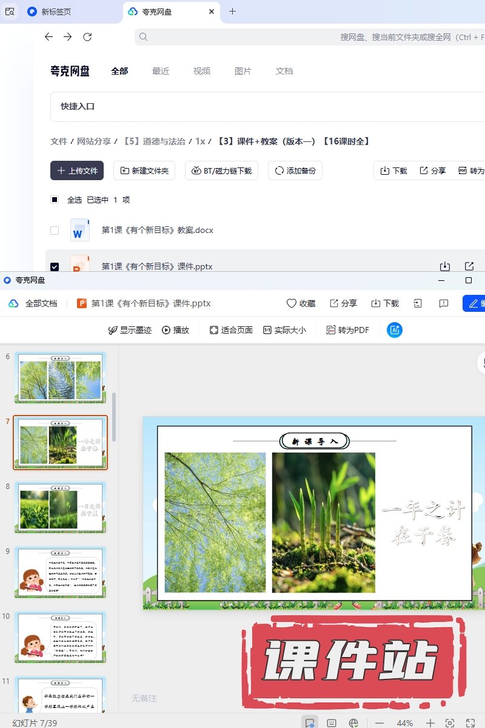This screenshot has height=728, width=485.
Task: Open 网站分享 in breadcrumb path
Action: (93, 141)
